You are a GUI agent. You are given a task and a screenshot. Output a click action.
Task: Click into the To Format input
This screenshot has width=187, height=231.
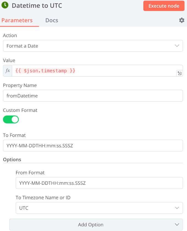[x=93, y=146]
